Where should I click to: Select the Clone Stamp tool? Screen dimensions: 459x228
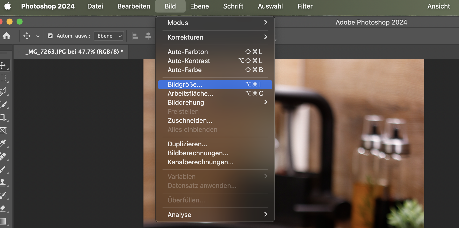pyautogui.click(x=4, y=183)
